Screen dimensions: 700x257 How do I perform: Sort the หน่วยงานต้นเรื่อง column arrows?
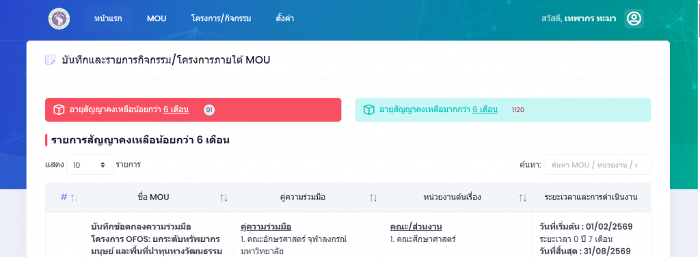click(x=523, y=198)
